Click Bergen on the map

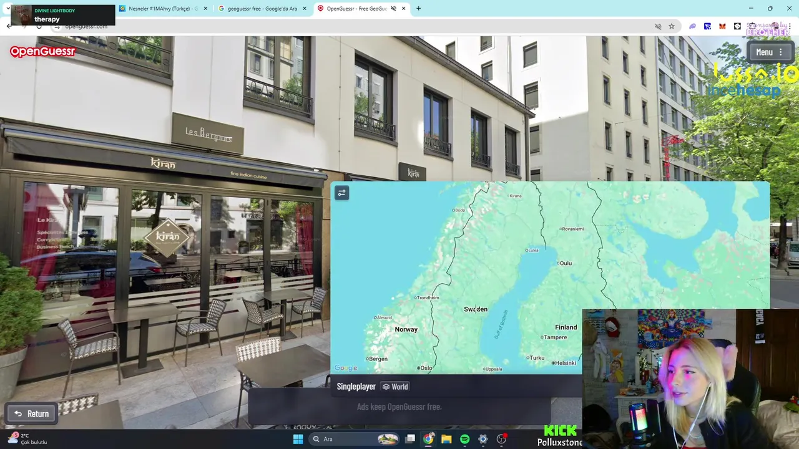click(x=378, y=359)
